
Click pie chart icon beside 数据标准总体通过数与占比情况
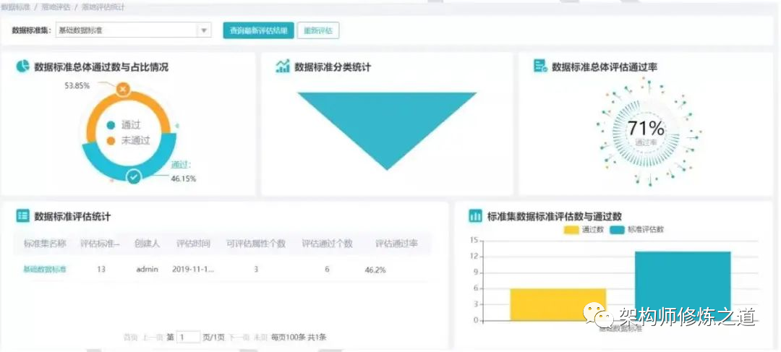pyautogui.click(x=22, y=66)
